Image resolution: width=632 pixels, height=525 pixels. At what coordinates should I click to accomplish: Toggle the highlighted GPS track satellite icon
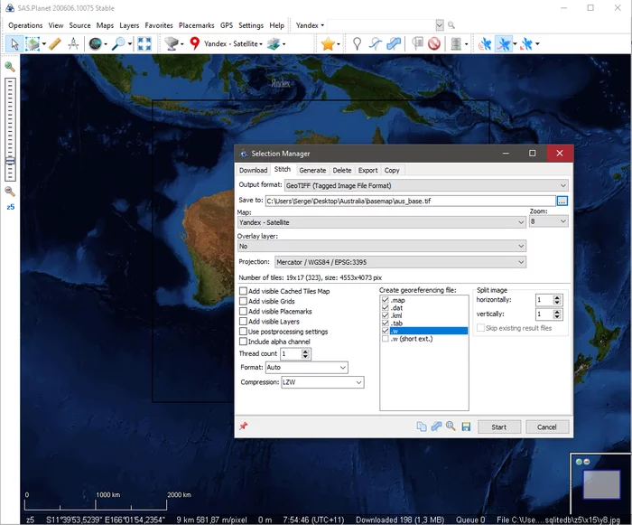pyautogui.click(x=504, y=43)
